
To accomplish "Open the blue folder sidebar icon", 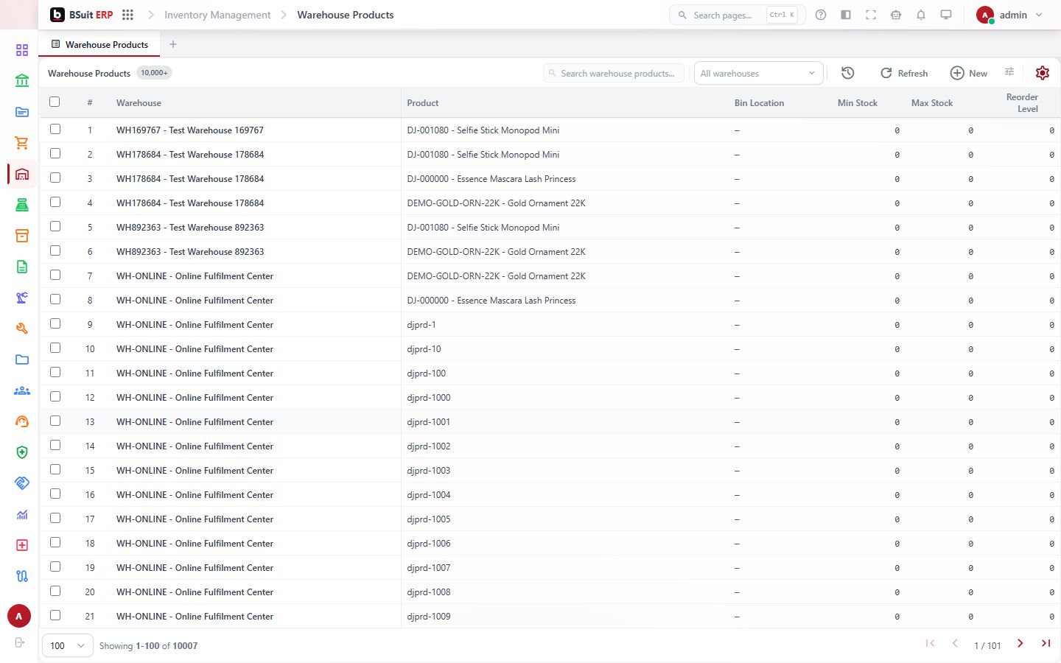I will click(22, 359).
